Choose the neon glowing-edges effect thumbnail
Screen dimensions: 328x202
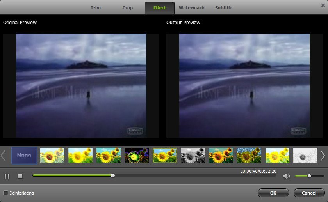pos(137,156)
